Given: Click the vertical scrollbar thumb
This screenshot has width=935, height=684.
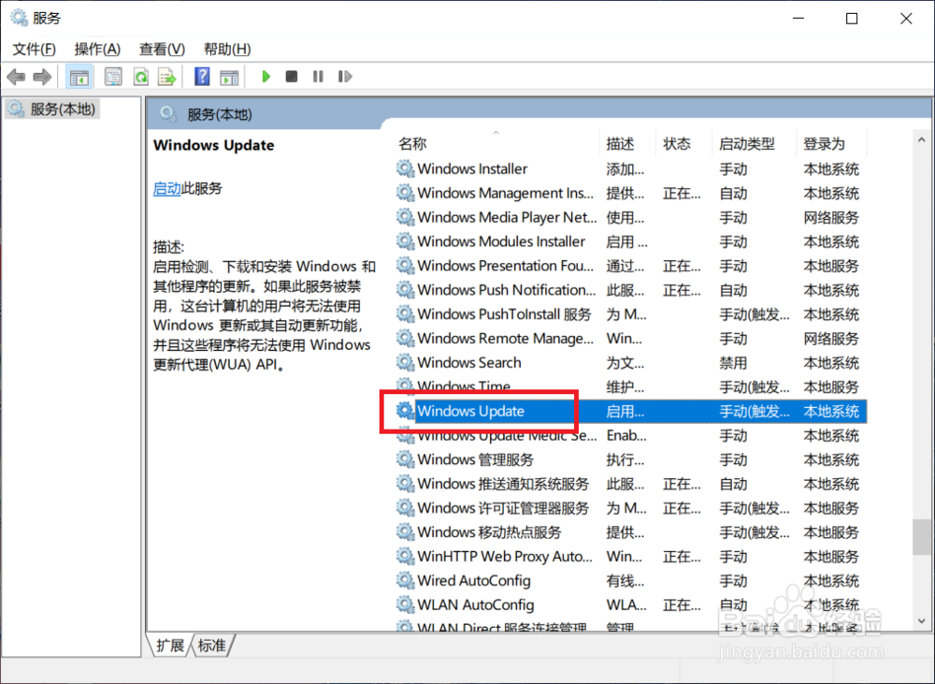Looking at the screenshot, I should click(921, 537).
